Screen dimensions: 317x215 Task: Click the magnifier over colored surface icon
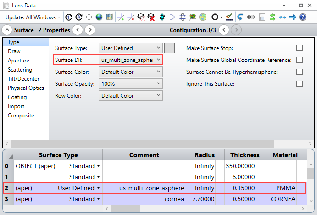[193, 17]
